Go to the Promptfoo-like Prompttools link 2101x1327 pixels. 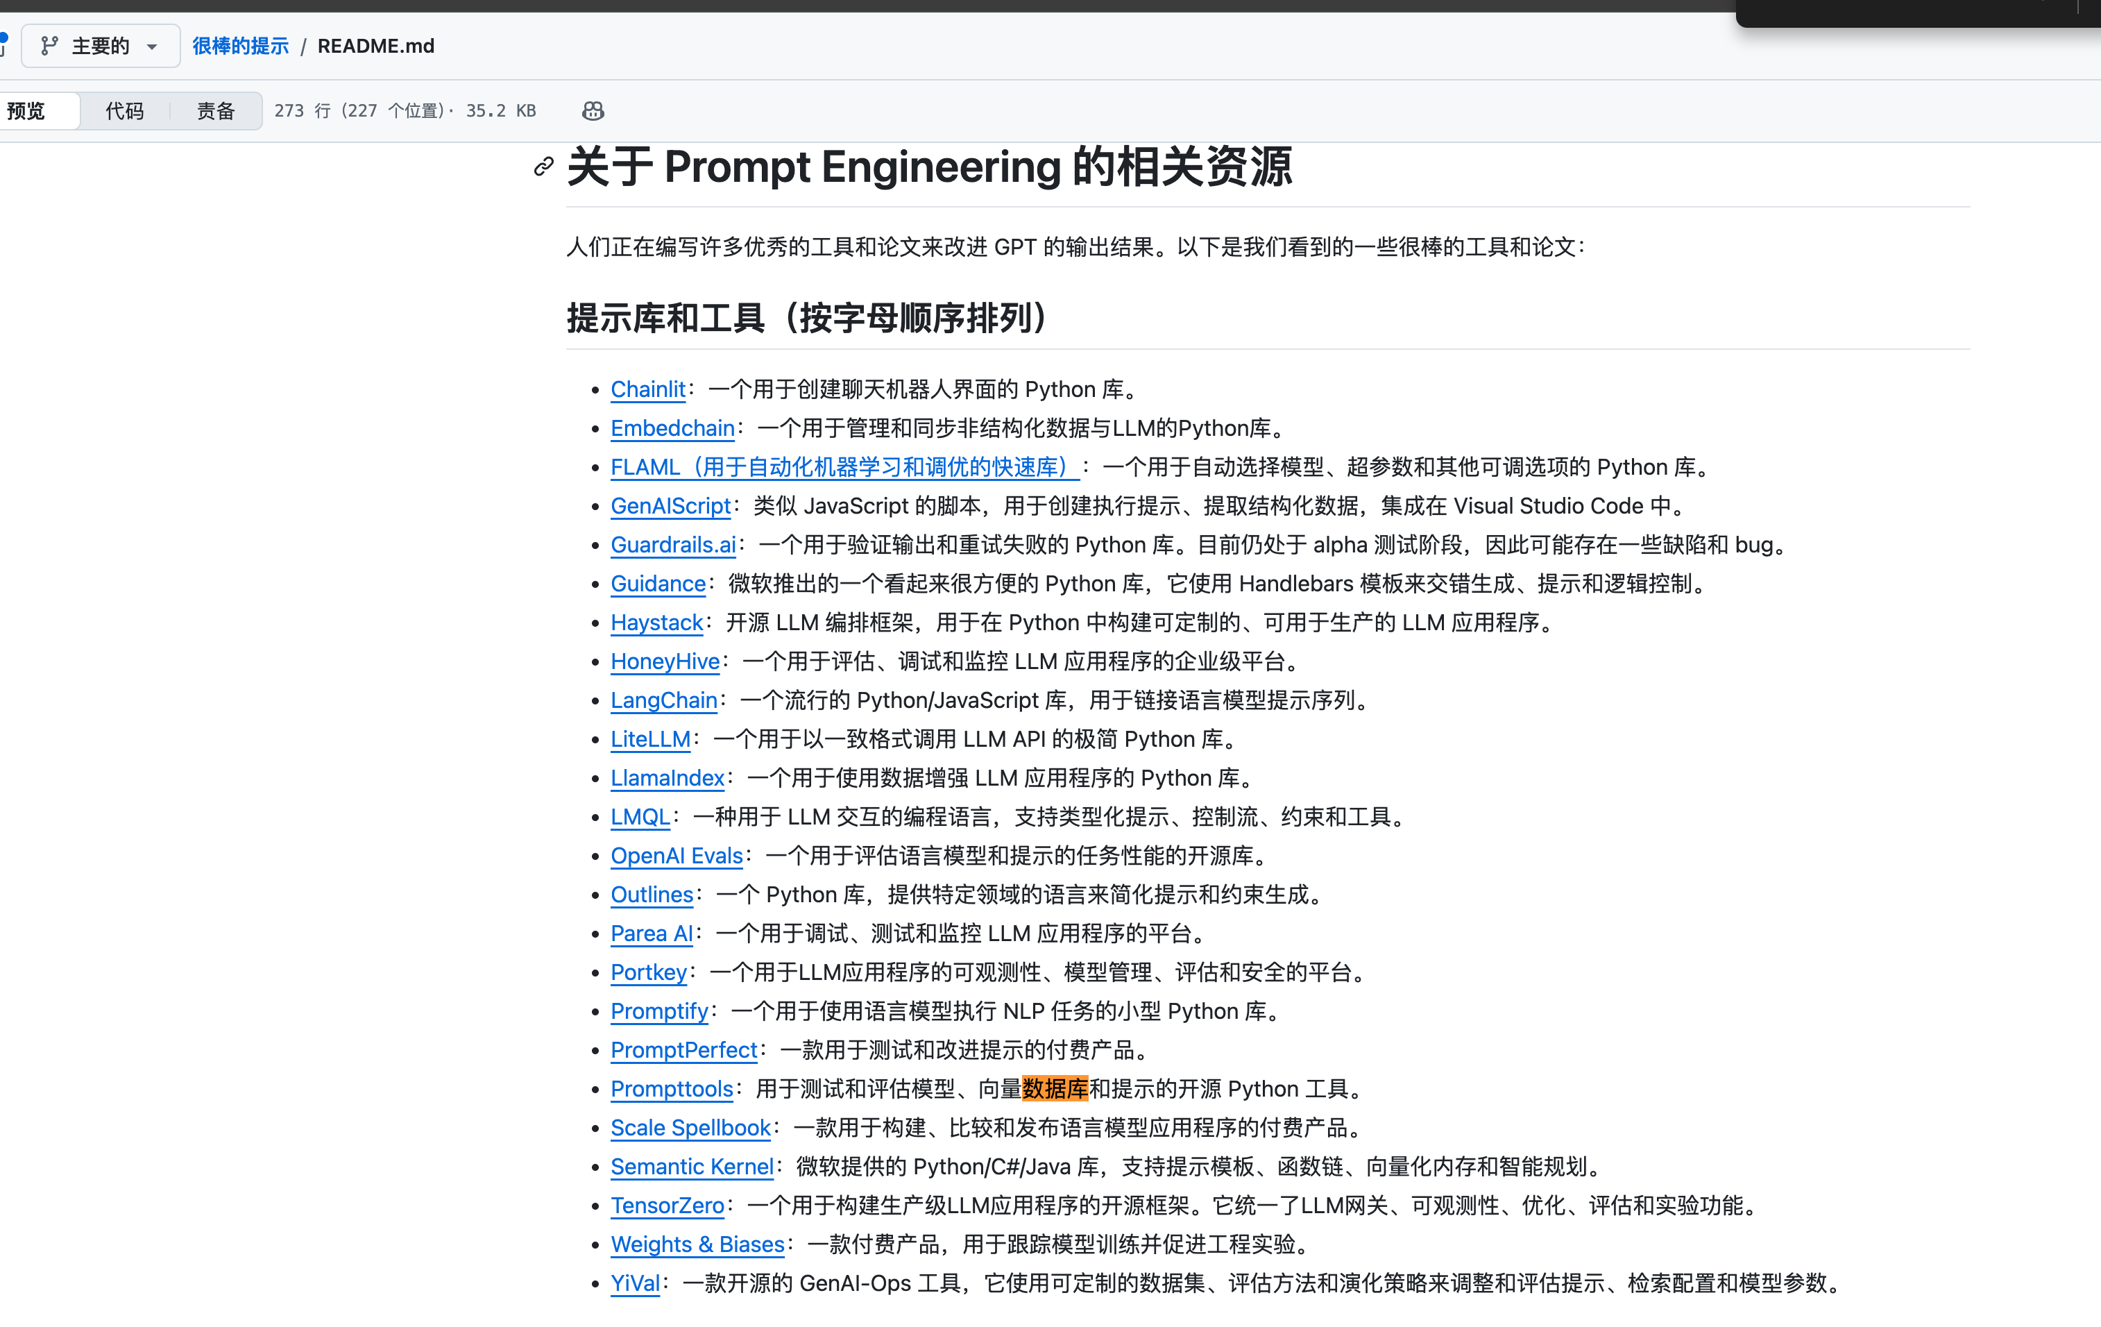click(672, 1089)
